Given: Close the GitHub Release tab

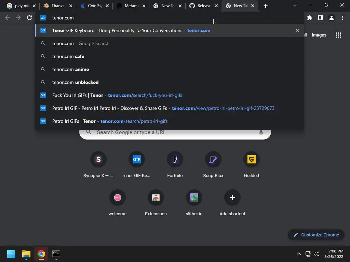Looking at the screenshot, I should pyautogui.click(x=216, y=6).
